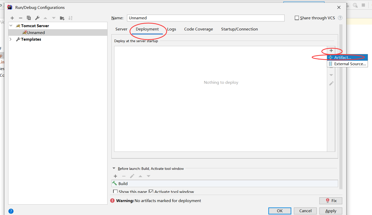Open edit defaults wrench icon
Image resolution: width=372 pixels, height=215 pixels.
(37, 18)
